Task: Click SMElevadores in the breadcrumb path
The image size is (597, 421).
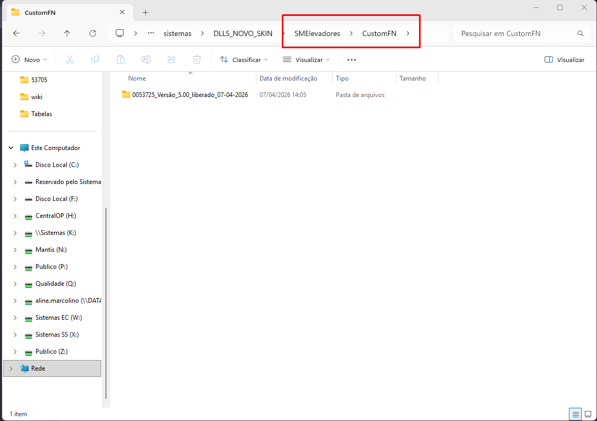Action: [x=317, y=33]
